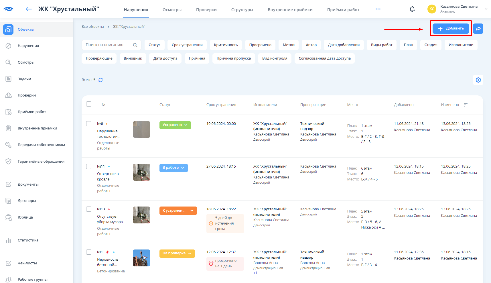Click the Добавить button

451,29
